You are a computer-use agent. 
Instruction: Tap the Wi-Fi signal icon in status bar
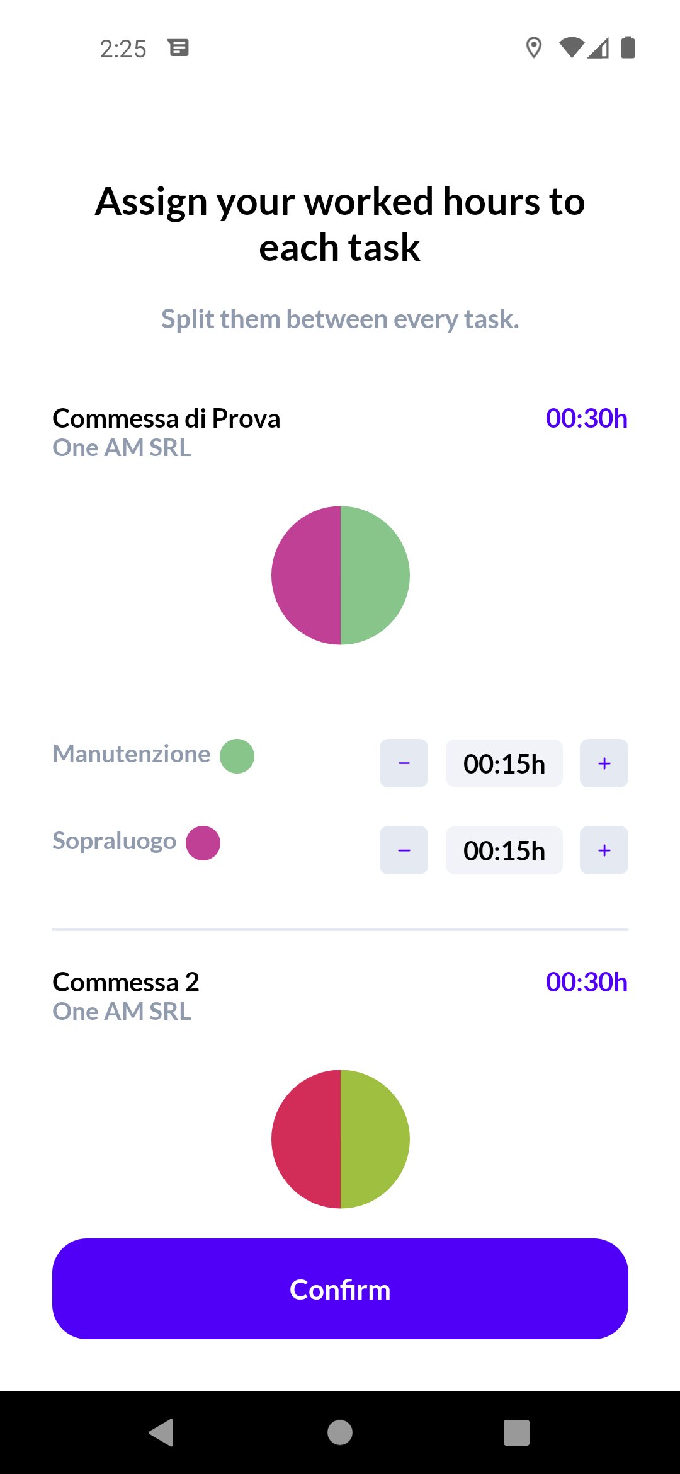pos(572,47)
